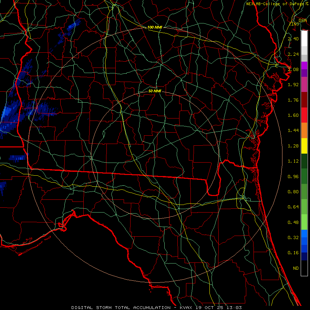Screen dimensions: 310x310
Task: Click the 2.40 legend value
Action: click(293, 39)
